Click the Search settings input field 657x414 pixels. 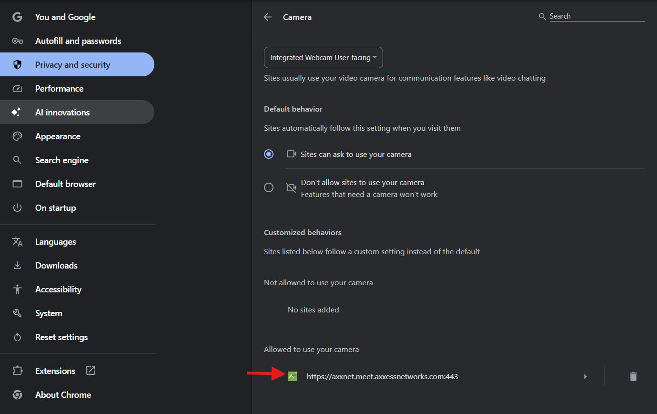(596, 16)
